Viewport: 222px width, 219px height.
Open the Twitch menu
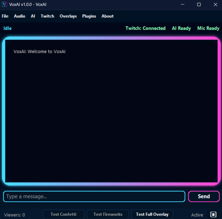click(48, 16)
